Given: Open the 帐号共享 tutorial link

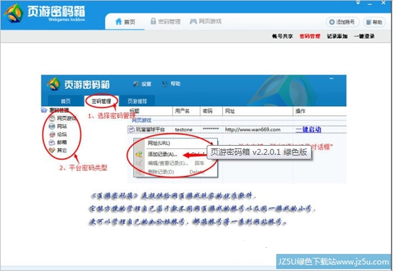Looking at the screenshot, I should click(283, 36).
